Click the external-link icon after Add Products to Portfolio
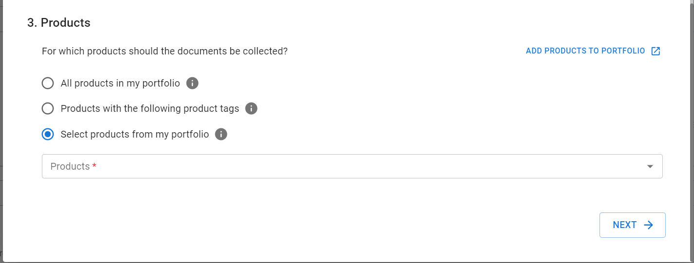694x263 pixels. click(656, 51)
